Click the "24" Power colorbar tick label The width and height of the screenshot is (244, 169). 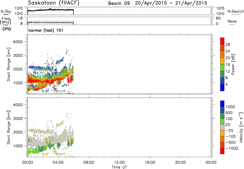[228, 51]
